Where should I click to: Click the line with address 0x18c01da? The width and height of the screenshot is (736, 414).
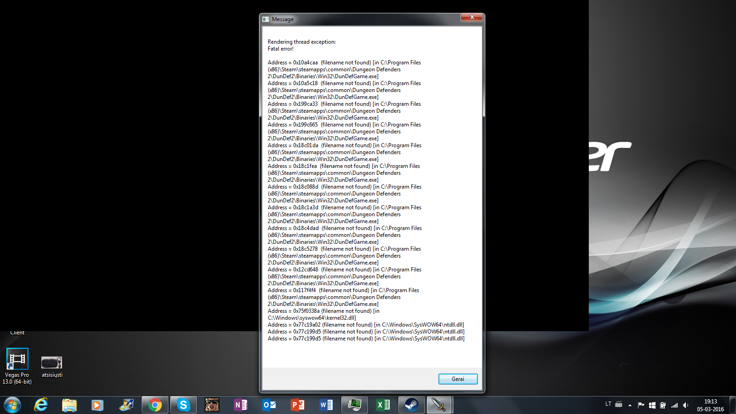click(345, 145)
